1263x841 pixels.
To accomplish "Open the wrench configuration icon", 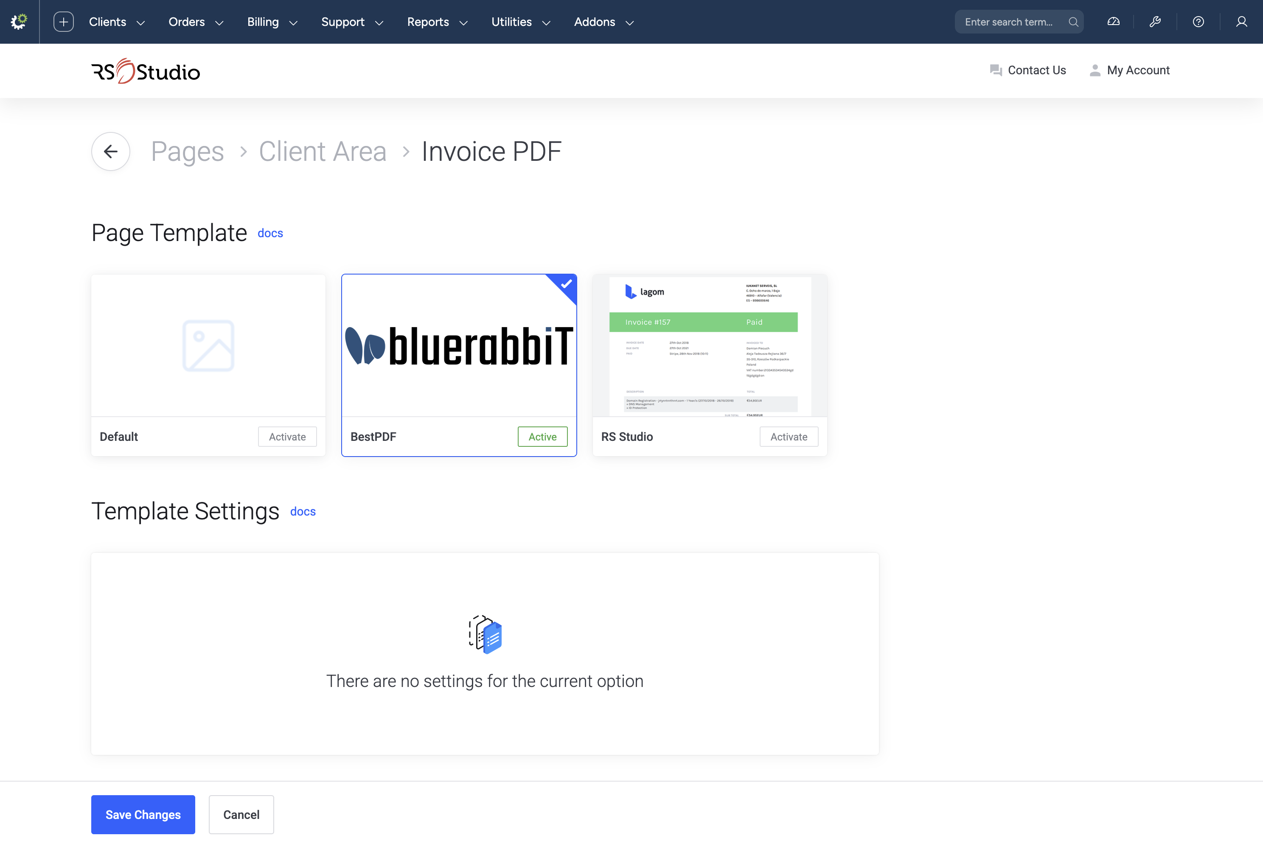I will (x=1155, y=22).
